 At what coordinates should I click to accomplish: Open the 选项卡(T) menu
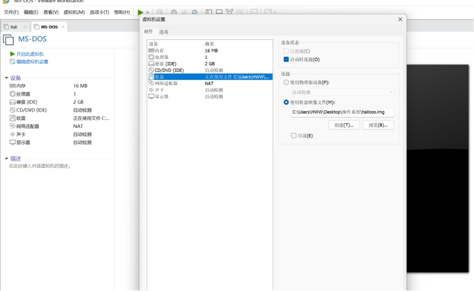(x=99, y=12)
